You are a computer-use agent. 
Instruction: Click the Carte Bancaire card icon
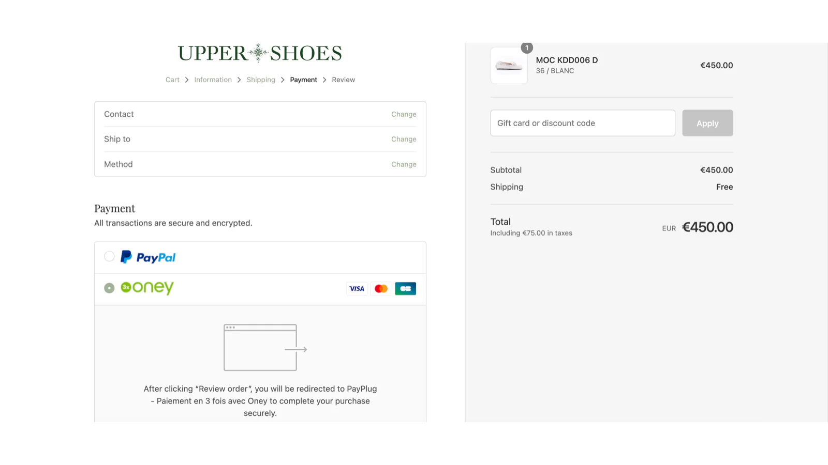point(405,289)
